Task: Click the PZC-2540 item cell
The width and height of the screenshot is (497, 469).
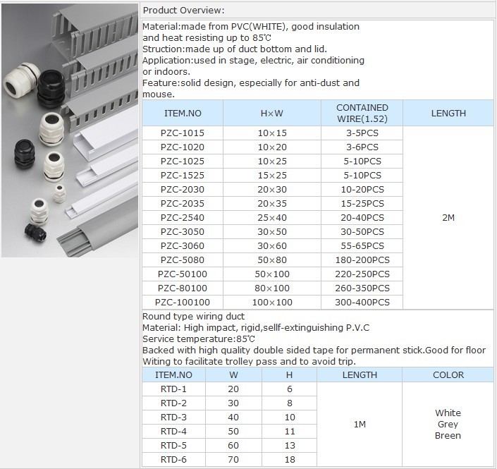Action: pos(183,218)
